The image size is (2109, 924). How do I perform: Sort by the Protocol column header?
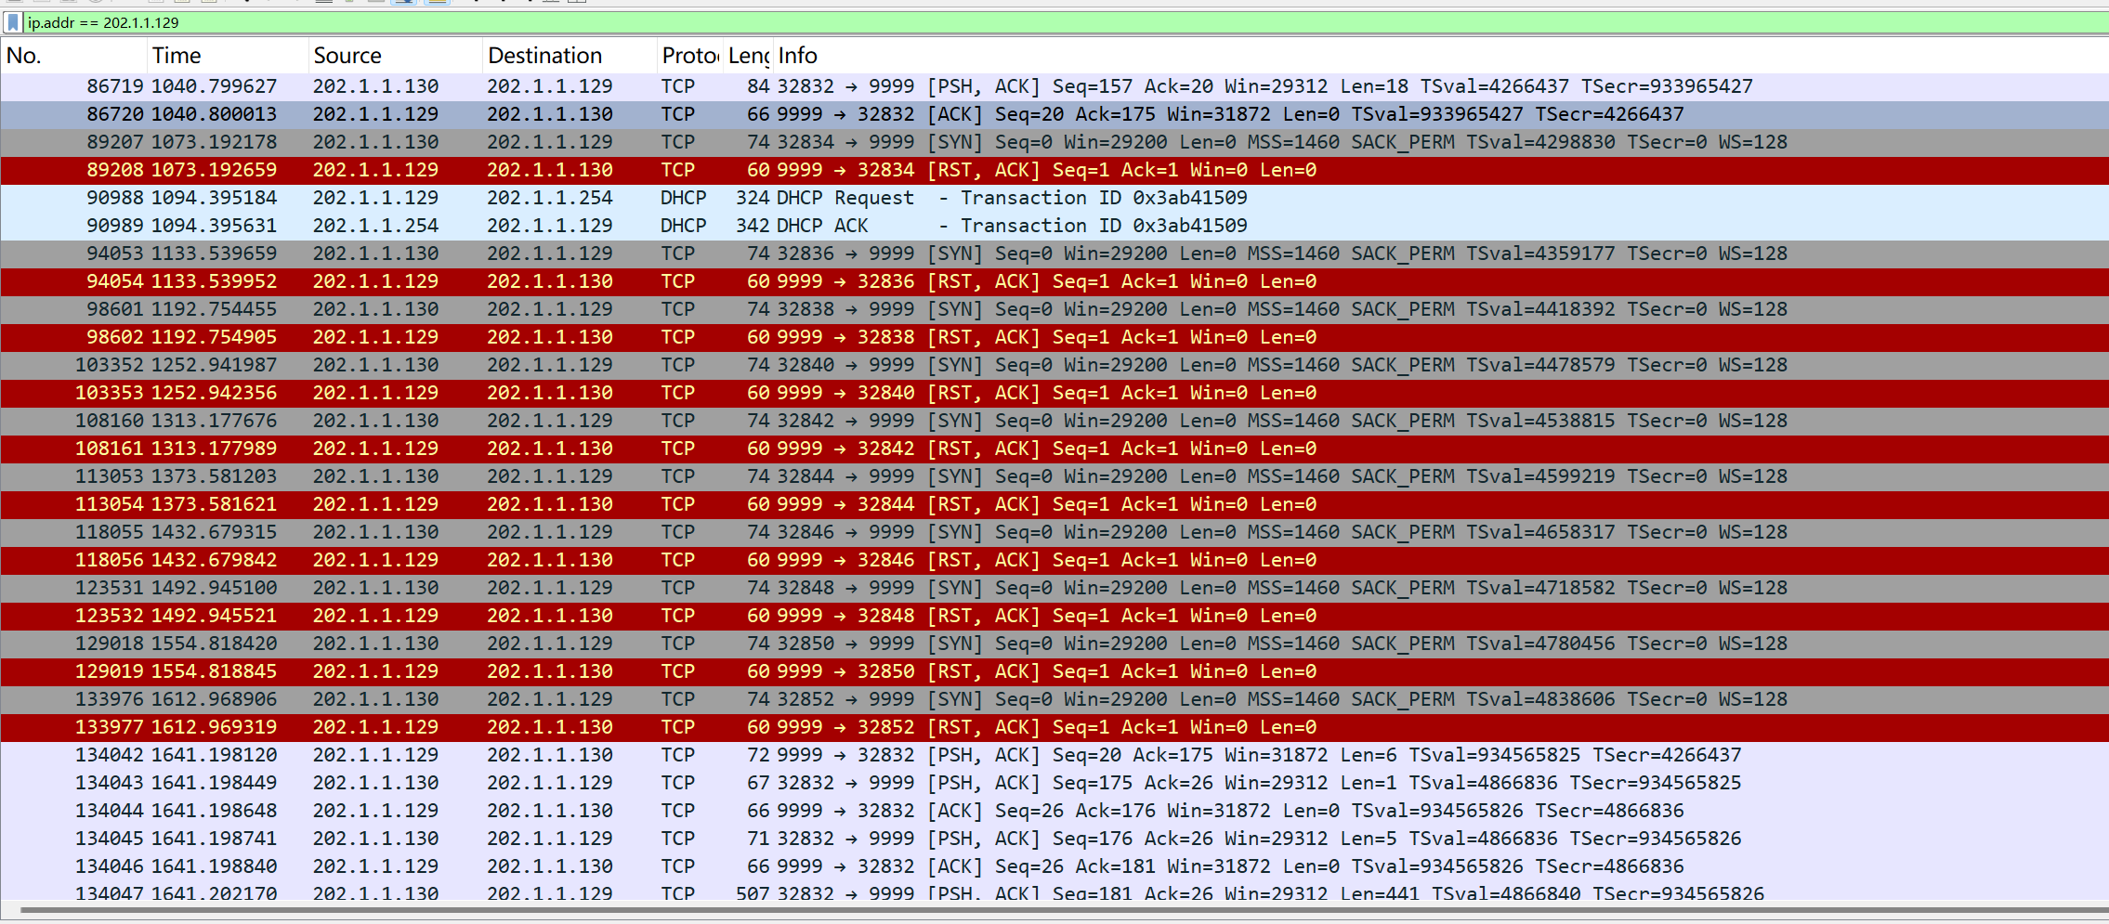(x=689, y=56)
